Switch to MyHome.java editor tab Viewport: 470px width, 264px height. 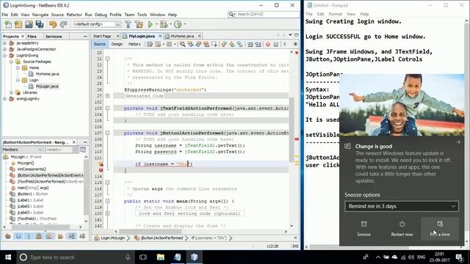pos(182,36)
